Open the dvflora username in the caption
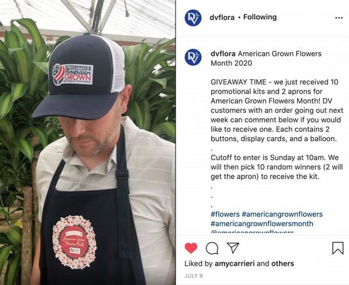Viewport: 349px width, 285px height. point(223,54)
